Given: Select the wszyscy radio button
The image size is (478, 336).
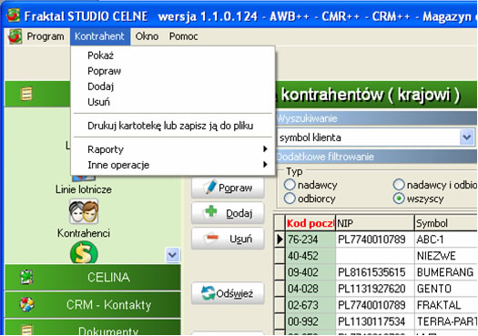Looking at the screenshot, I should (399, 199).
